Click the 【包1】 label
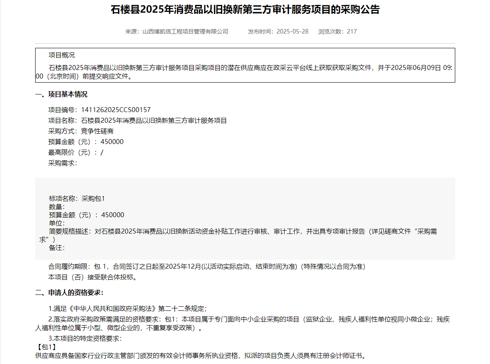This screenshot has height=364, width=490. coord(47,347)
